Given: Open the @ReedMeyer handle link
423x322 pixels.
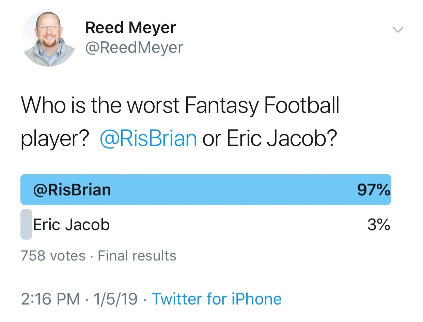Looking at the screenshot, I should (x=134, y=47).
